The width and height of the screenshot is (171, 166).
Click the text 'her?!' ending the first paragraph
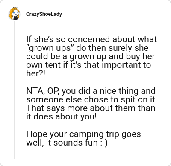pos(35,73)
